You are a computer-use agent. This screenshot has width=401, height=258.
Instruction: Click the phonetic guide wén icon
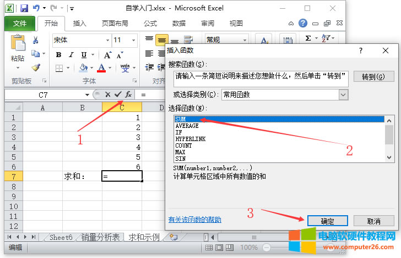click(125, 68)
